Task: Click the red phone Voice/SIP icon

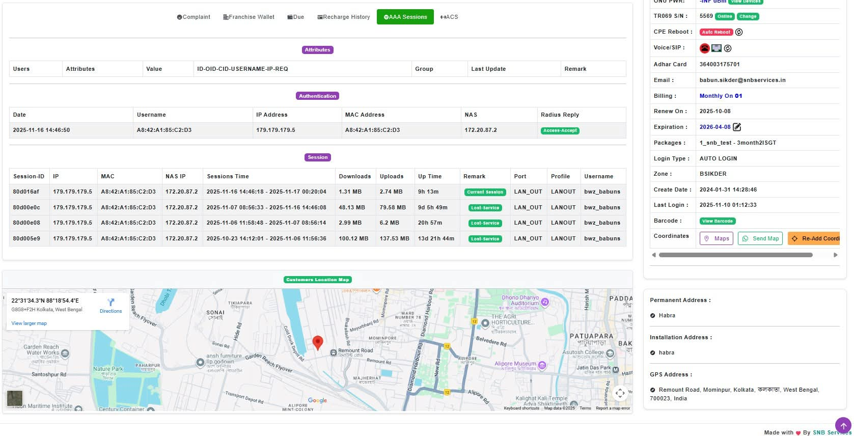Action: (704, 48)
